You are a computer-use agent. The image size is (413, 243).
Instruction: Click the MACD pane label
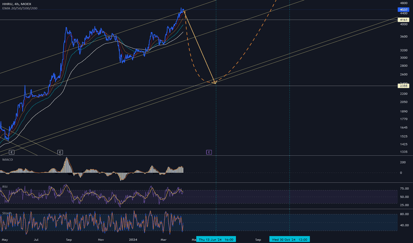(x=8, y=159)
